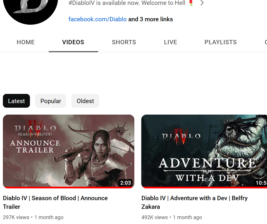Click the '#DiabloIV is available now' description text
The image size is (267, 224).
[x=127, y=3]
